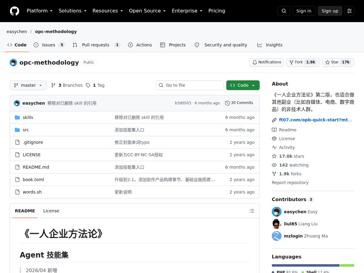Click the PHP language bar segment
This screenshot has height=273, width=364.
305,265
